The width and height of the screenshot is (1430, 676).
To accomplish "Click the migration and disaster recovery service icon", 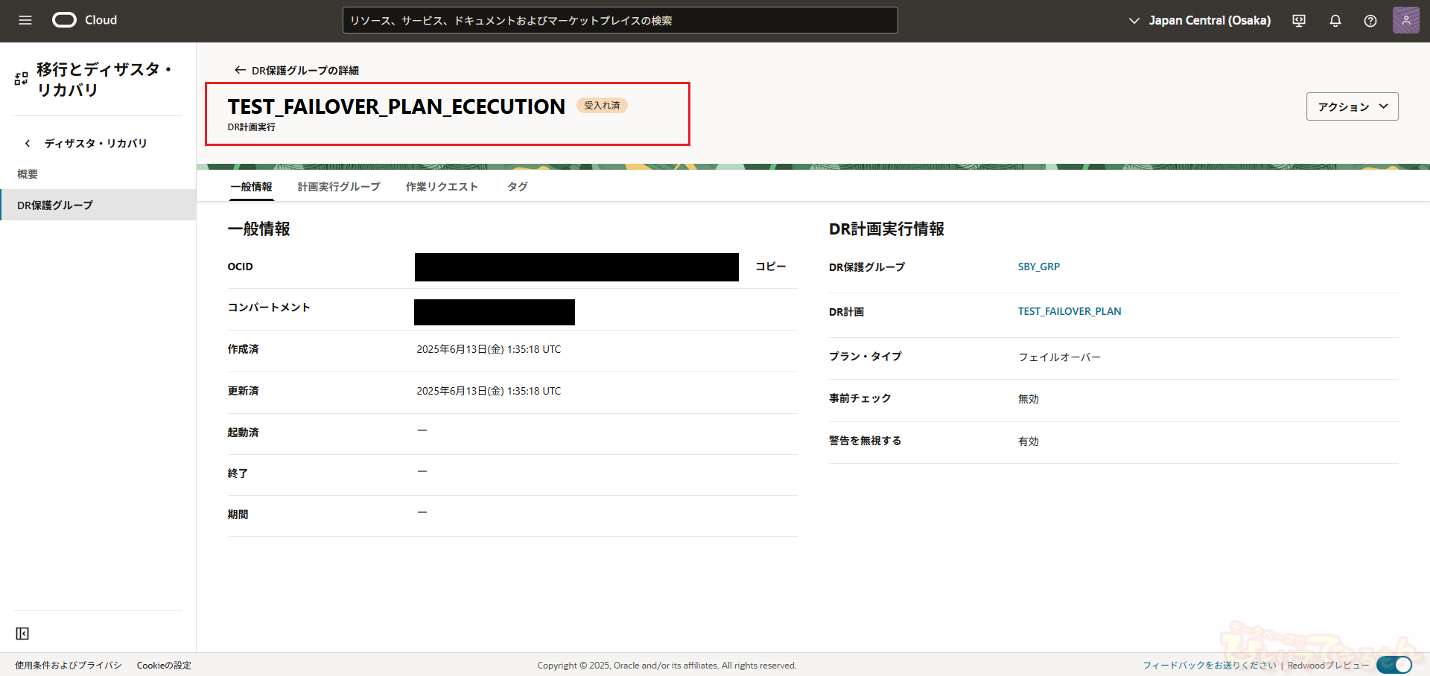I will [x=22, y=78].
